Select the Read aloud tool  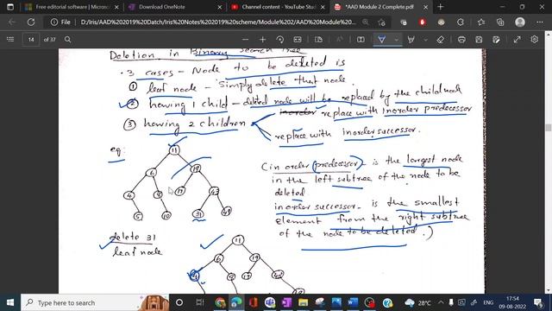click(339, 40)
